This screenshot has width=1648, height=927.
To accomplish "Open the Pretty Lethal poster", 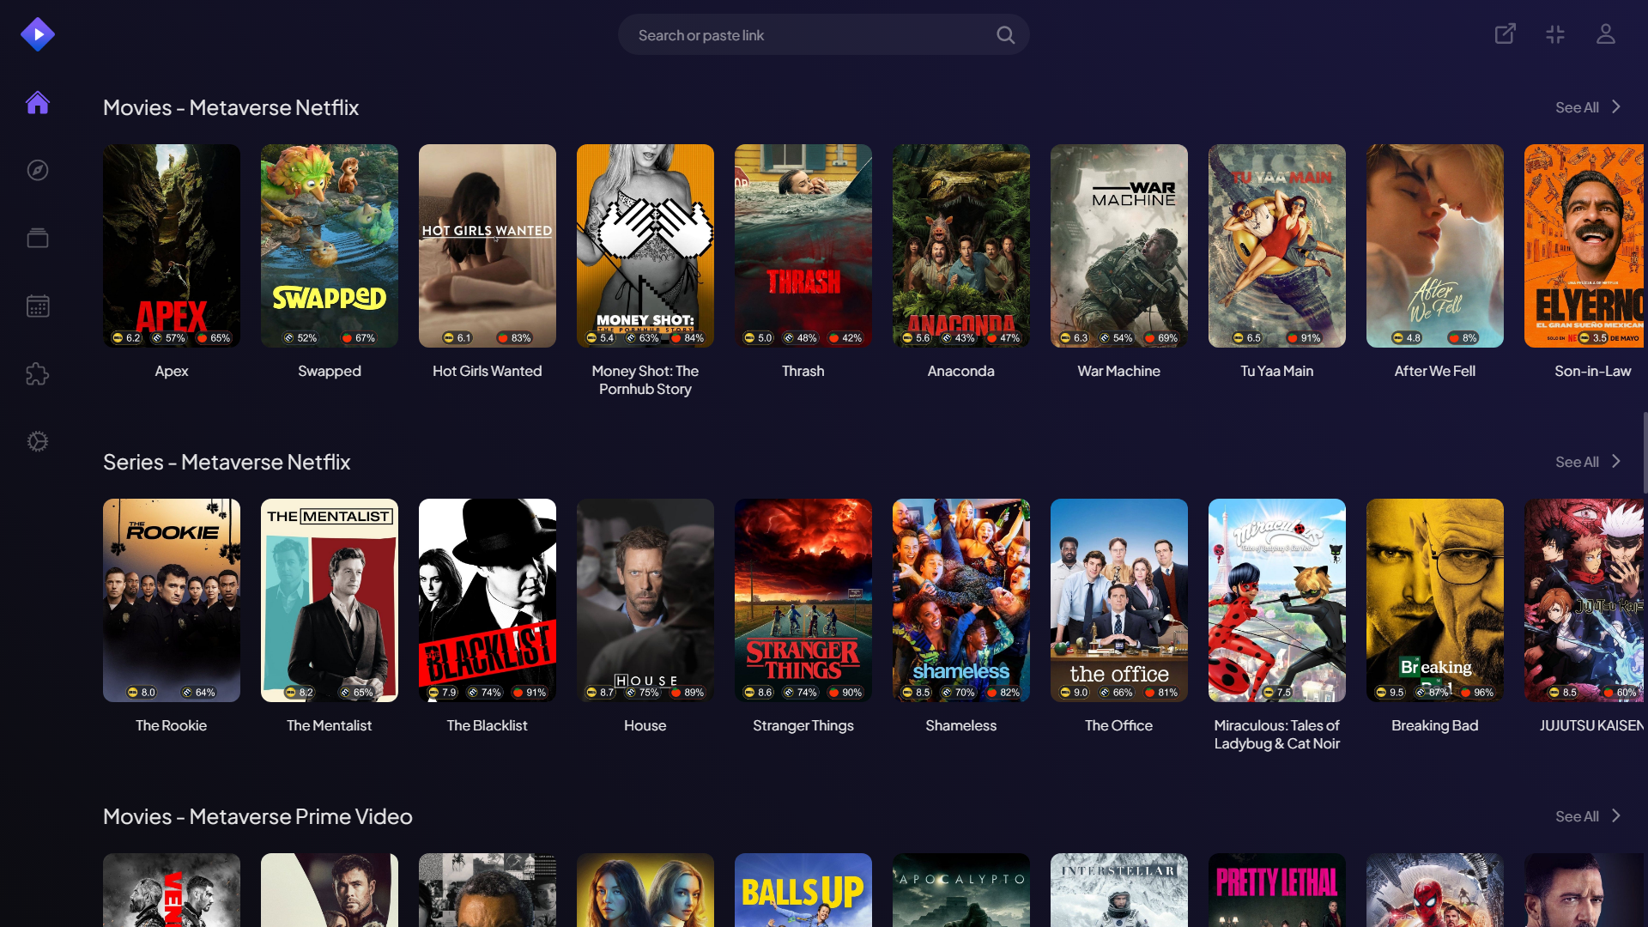I will 1277,890.
